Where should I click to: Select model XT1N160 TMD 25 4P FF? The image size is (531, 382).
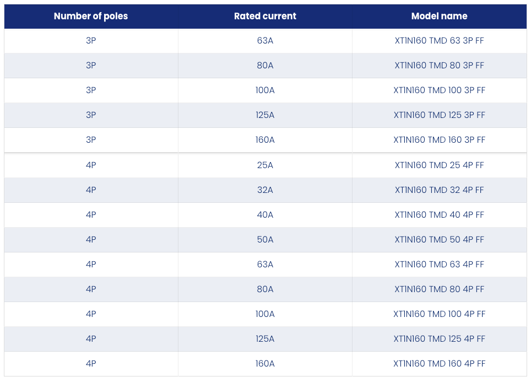[439, 165]
